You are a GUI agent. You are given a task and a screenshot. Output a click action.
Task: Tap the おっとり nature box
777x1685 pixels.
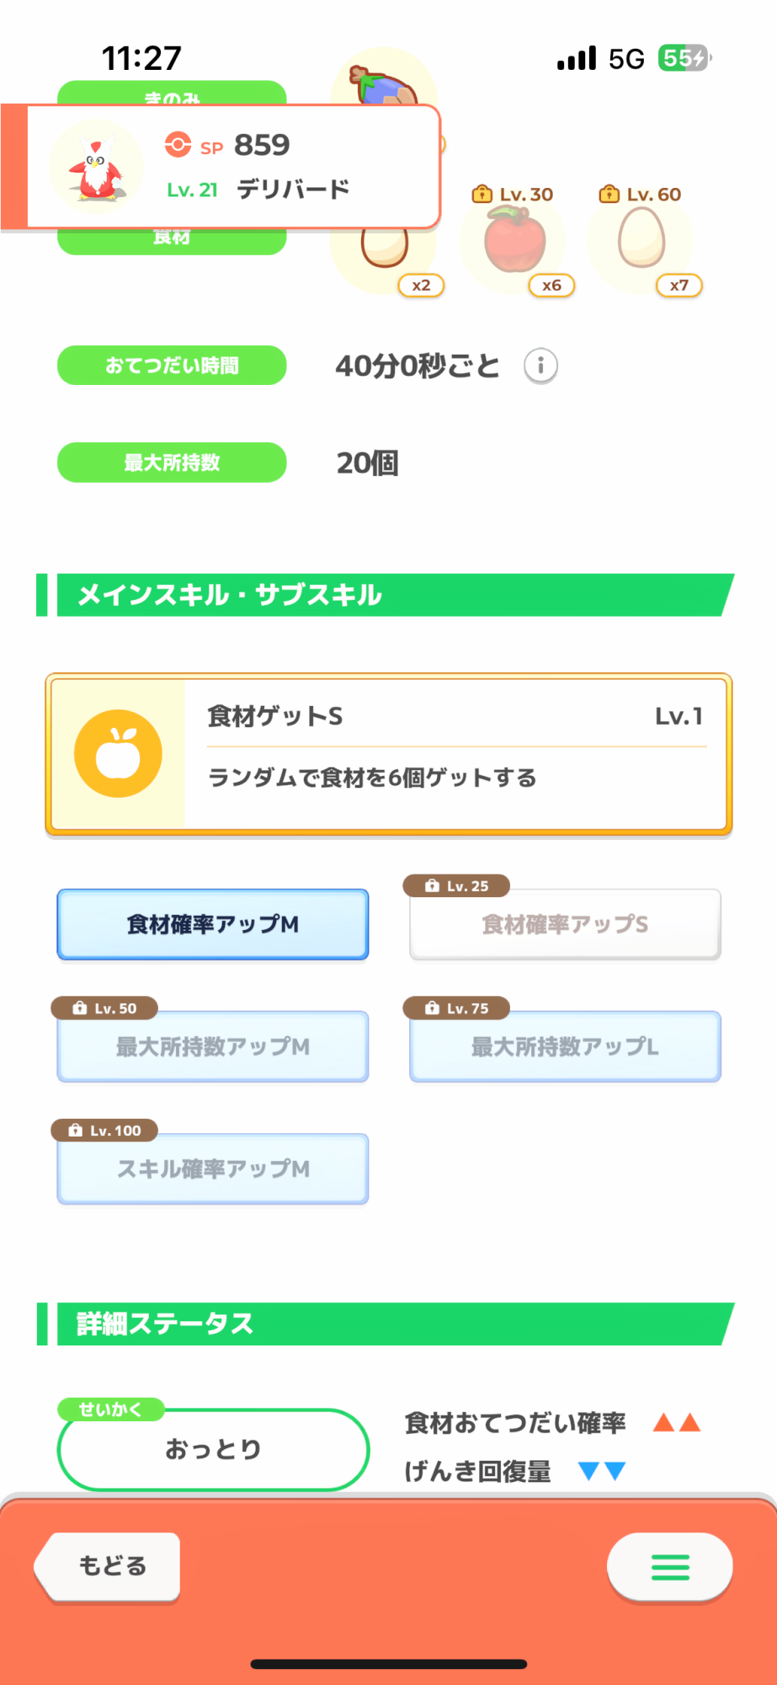click(213, 1449)
